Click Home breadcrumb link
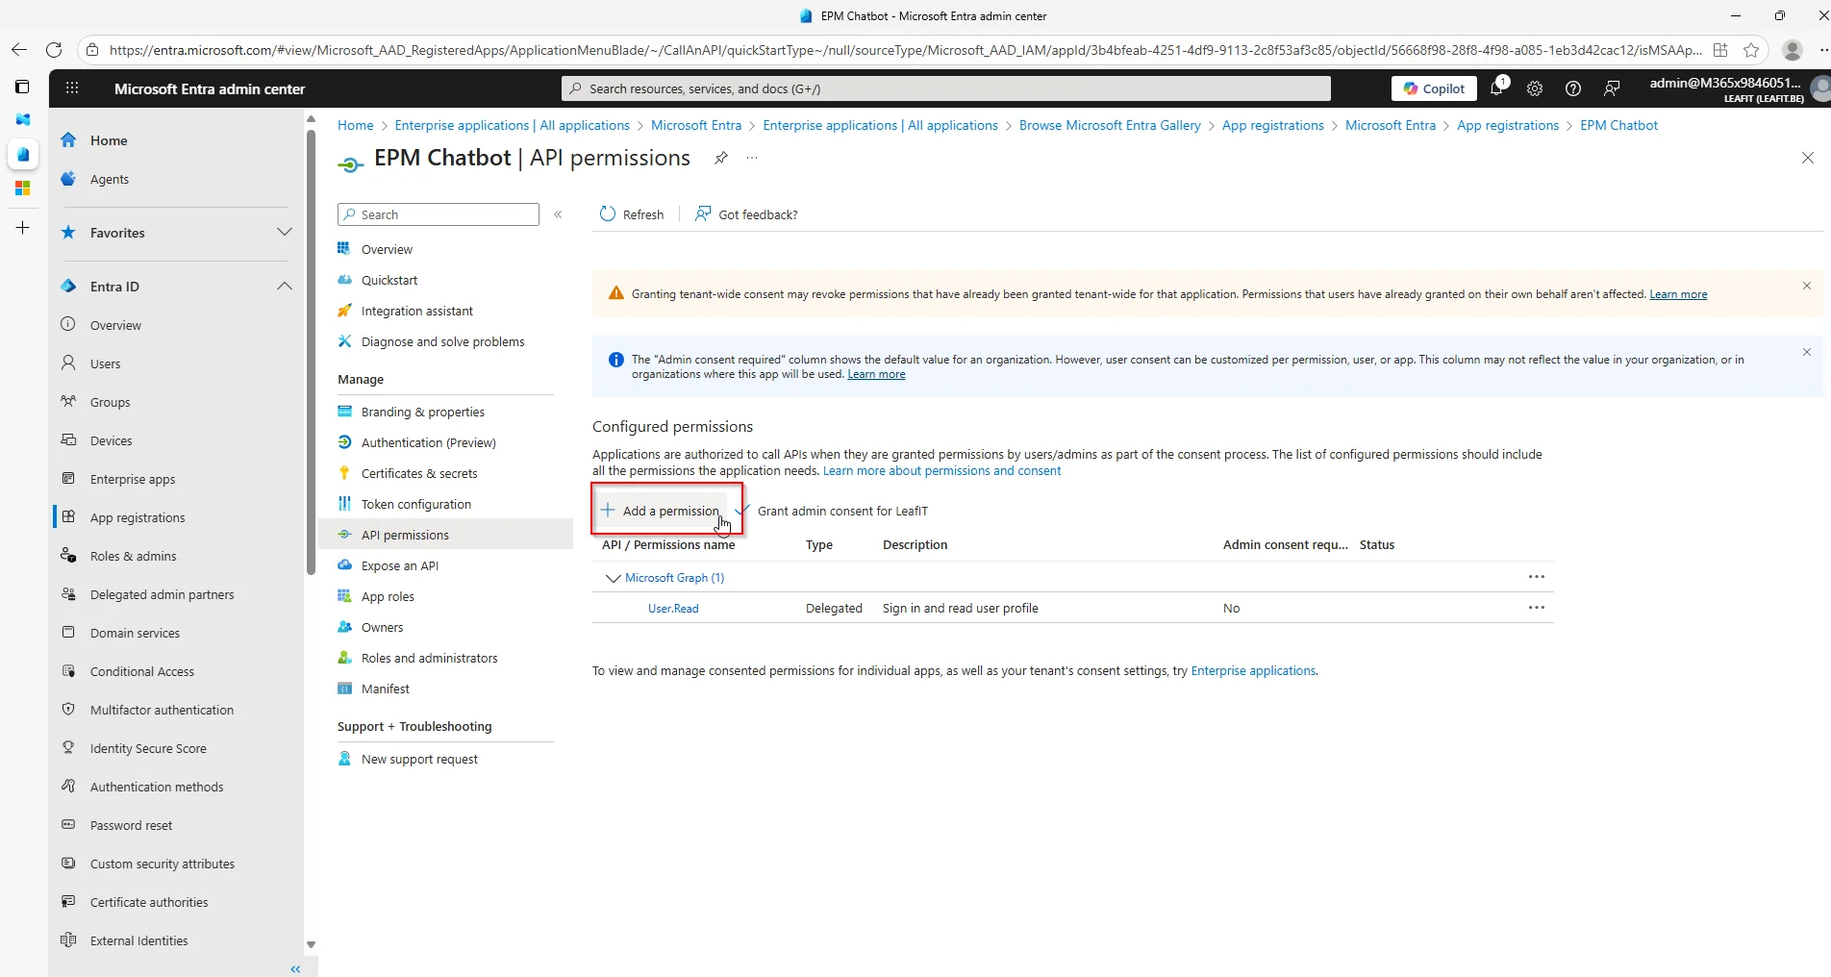The height and width of the screenshot is (977, 1831). tap(355, 125)
